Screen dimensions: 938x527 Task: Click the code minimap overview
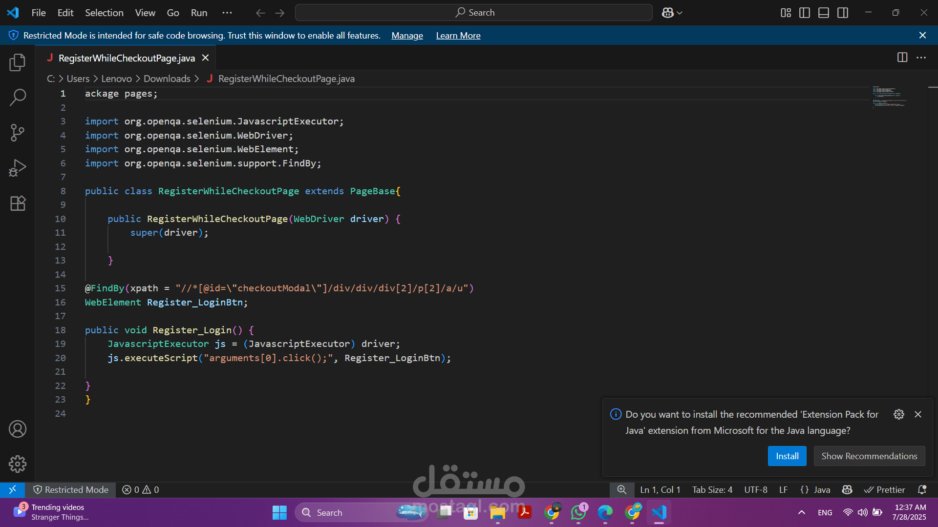click(x=889, y=97)
